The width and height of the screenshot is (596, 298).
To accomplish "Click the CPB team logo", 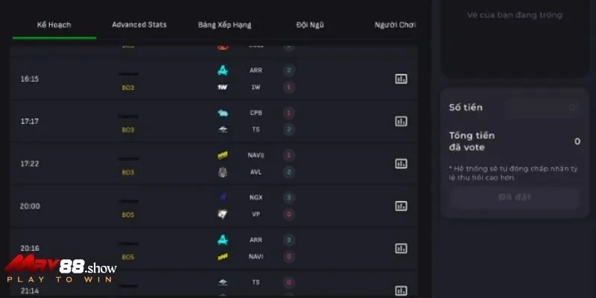I will (x=222, y=113).
